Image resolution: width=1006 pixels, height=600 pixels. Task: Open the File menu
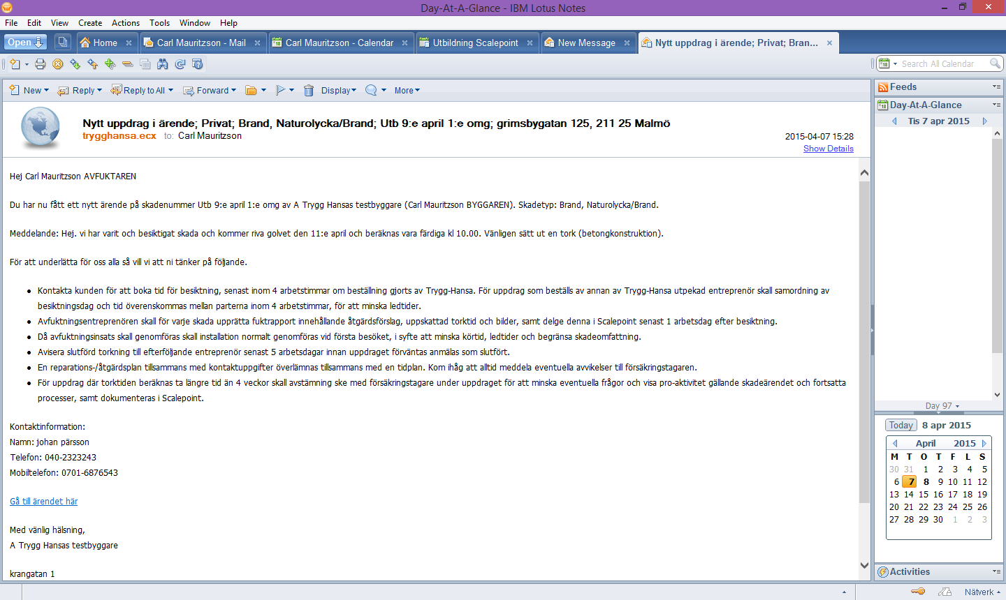(11, 23)
